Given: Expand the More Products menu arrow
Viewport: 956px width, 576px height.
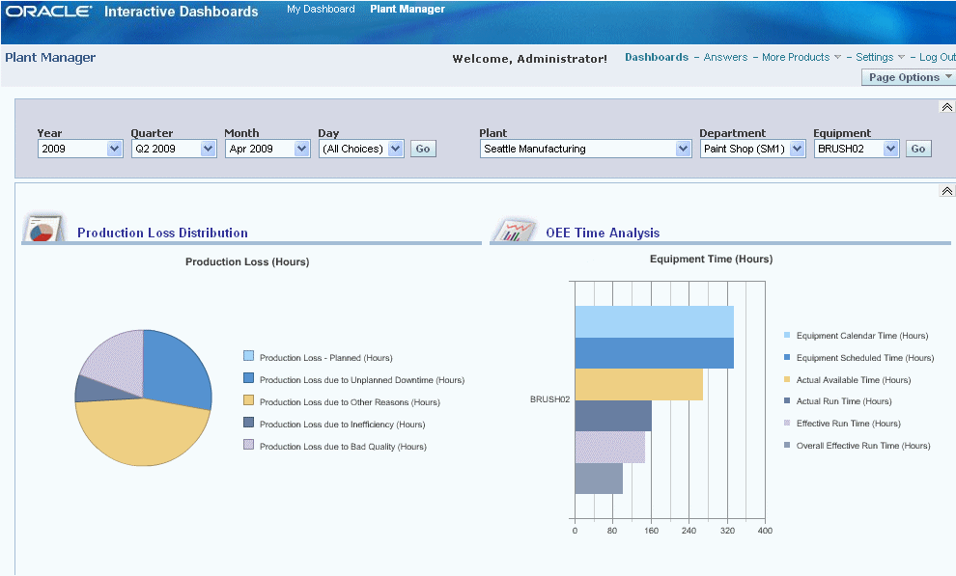Looking at the screenshot, I should 837,57.
